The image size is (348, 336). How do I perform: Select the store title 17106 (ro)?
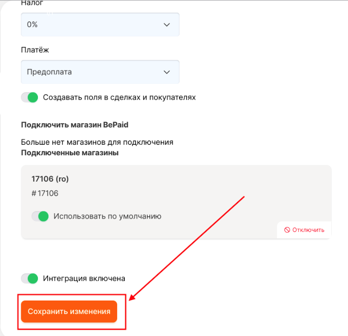(50, 179)
